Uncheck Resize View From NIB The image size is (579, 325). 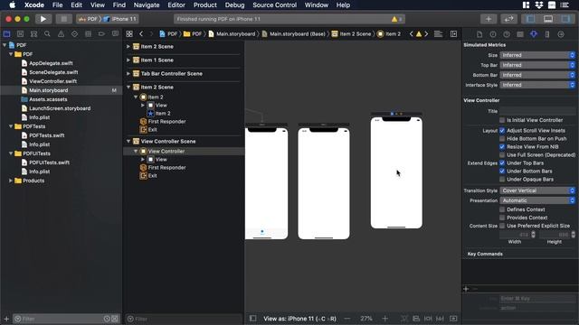tap(502, 146)
